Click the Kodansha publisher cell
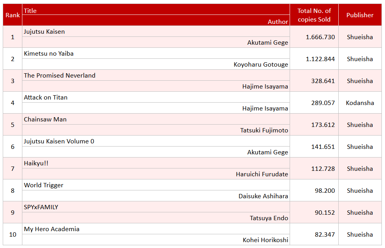Viewport: 385px width, 248px height. coord(360,102)
